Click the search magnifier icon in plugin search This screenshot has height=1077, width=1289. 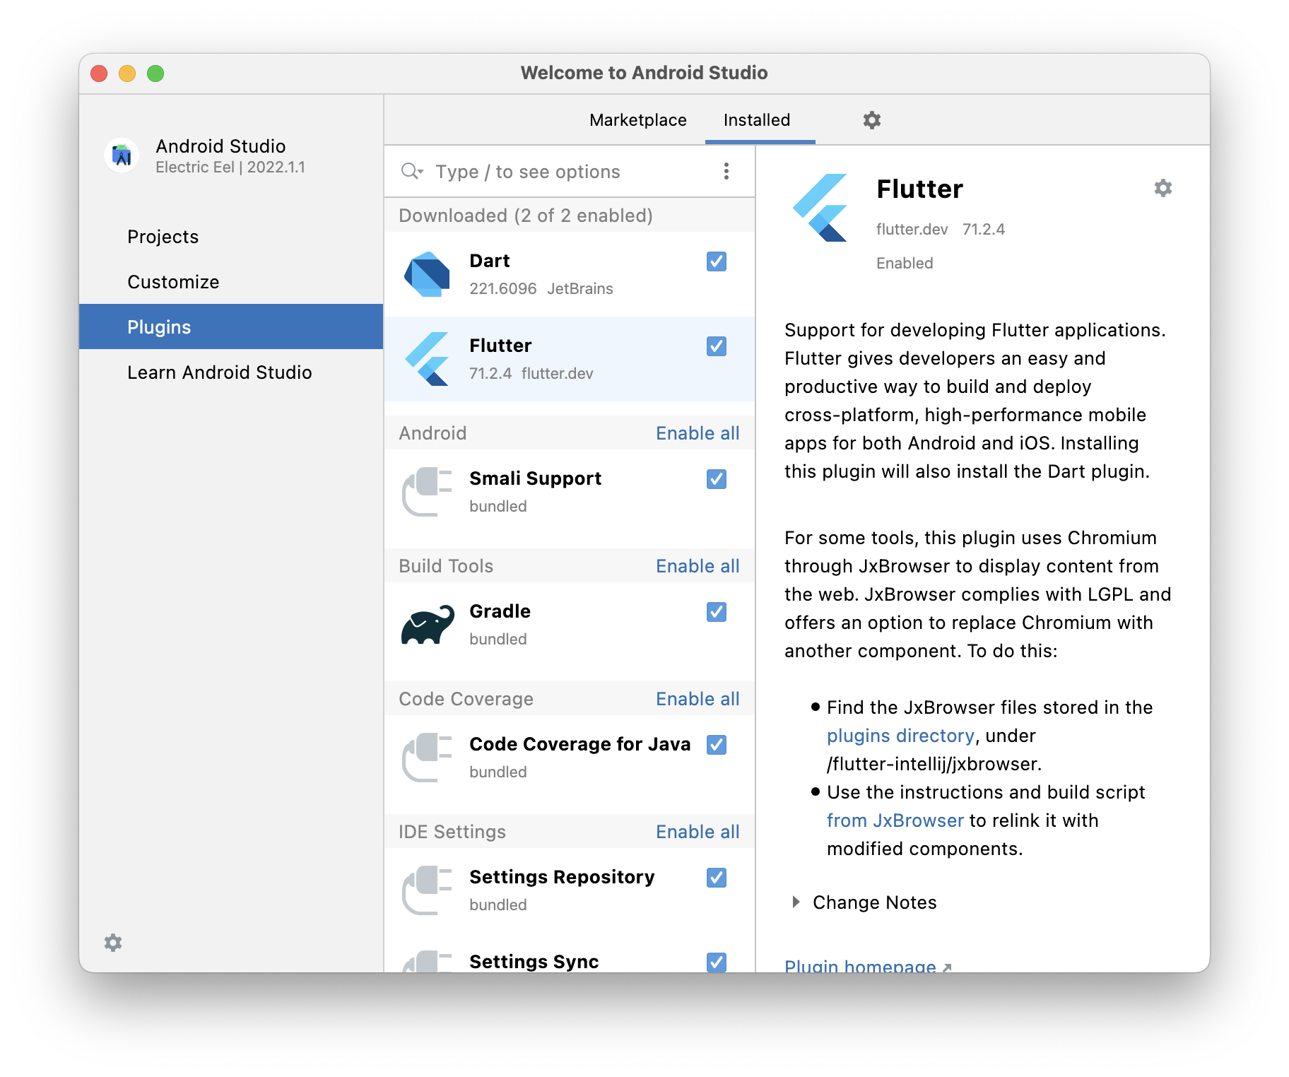tap(411, 172)
